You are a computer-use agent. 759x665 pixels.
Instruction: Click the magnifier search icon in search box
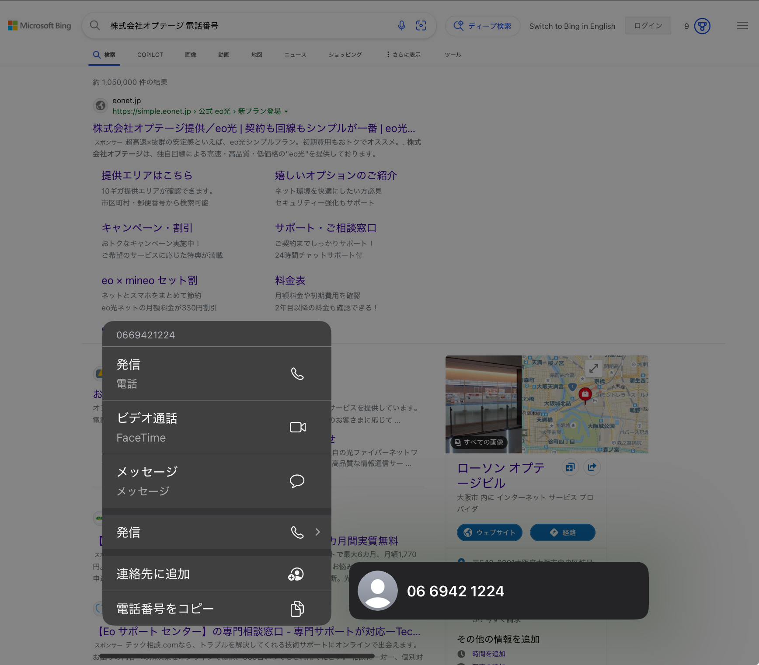(x=95, y=26)
